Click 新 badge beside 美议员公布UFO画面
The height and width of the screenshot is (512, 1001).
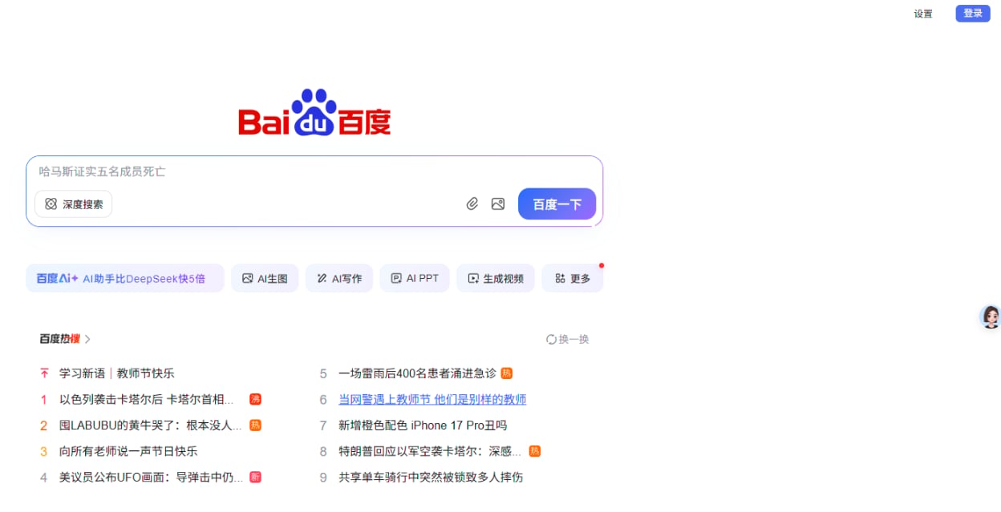point(255,477)
